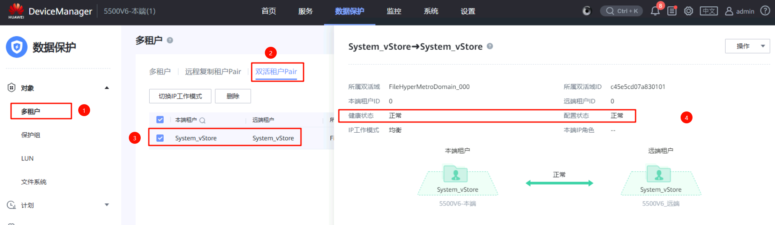The image size is (775, 225).
Task: Click the admin user icon
Action: [729, 11]
